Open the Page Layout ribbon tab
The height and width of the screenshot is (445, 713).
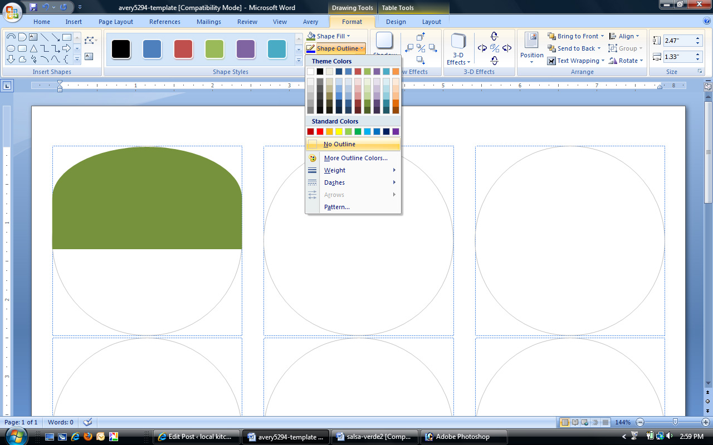116,22
